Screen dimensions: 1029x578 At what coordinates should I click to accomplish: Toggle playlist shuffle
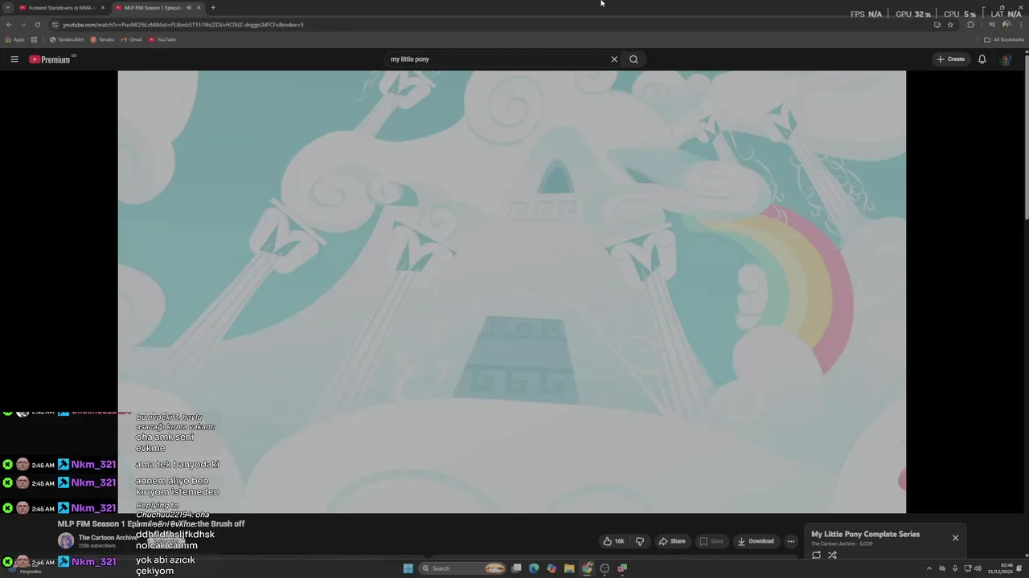832,555
